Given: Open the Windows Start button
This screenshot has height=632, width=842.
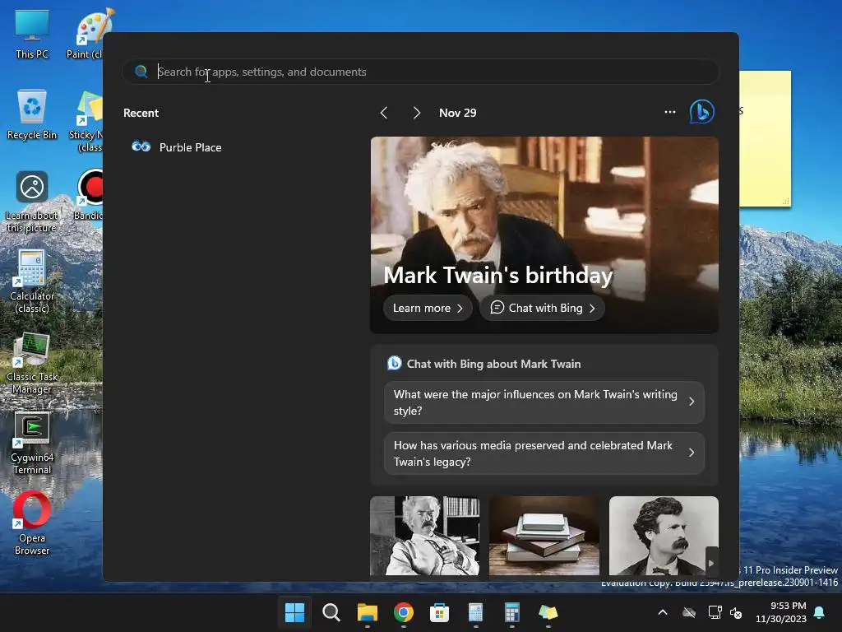Looking at the screenshot, I should tap(295, 612).
